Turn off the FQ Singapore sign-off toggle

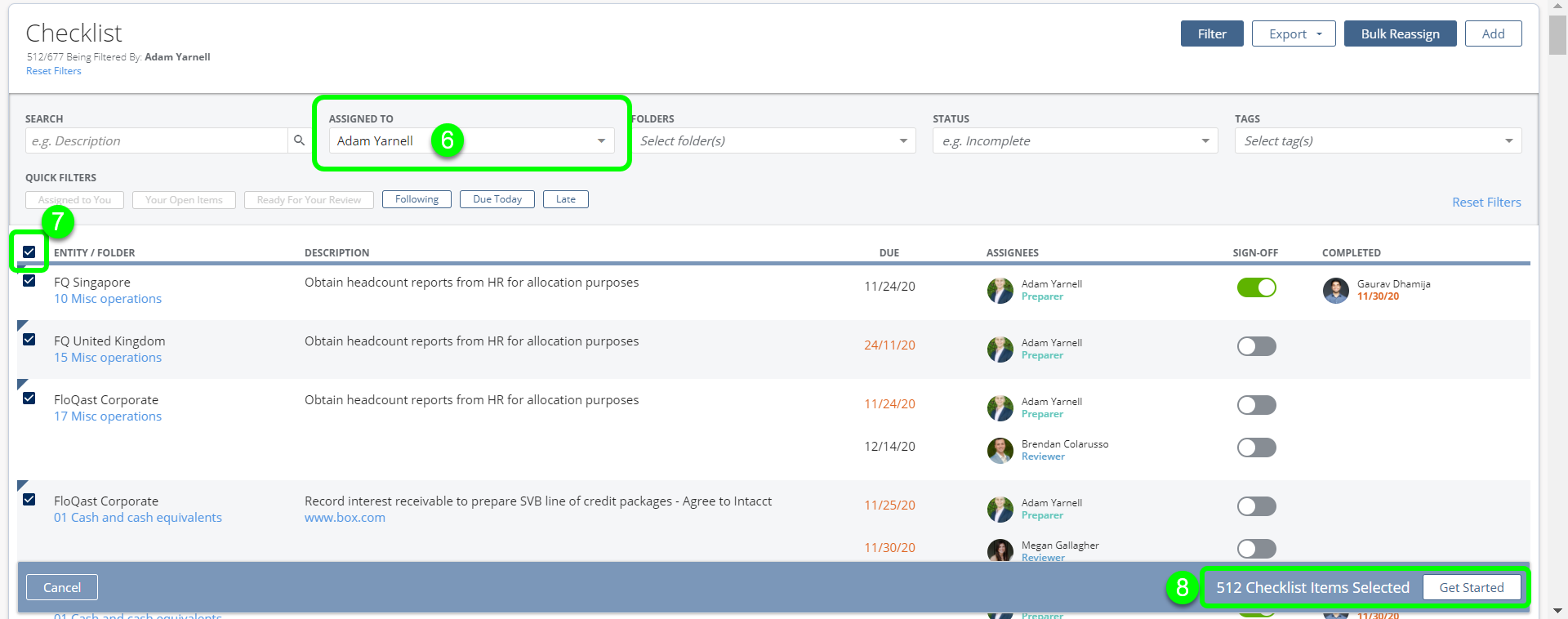[x=1256, y=287]
